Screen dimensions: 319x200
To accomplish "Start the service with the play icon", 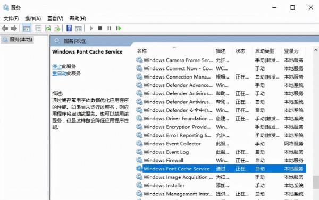I will (x=91, y=28).
